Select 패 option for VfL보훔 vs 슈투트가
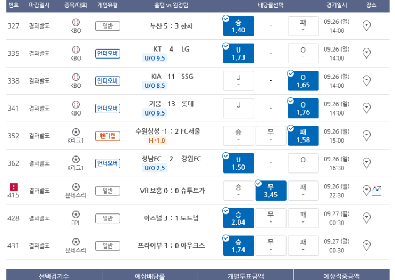Image resolution: width=395 pixels, height=280 pixels. (303, 191)
